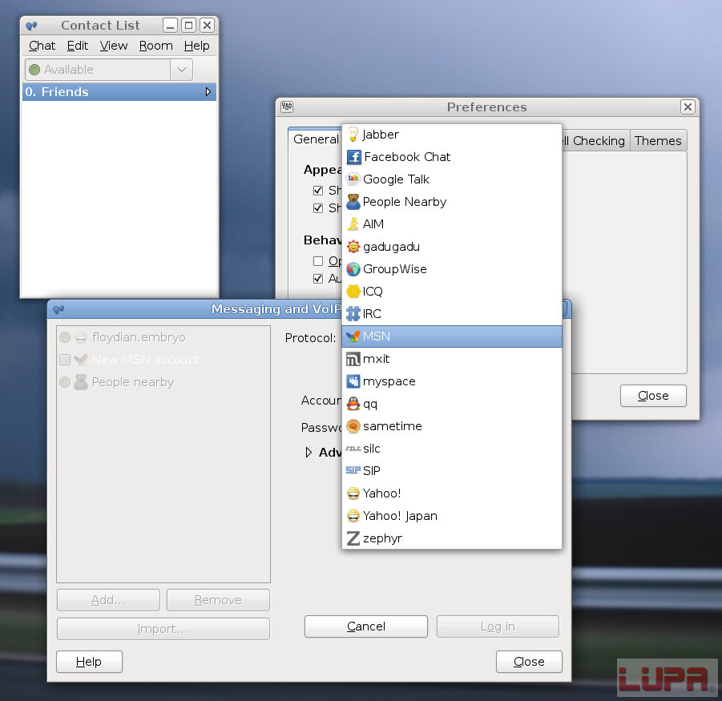This screenshot has height=701, width=722.
Task: Click the Remove account button
Action: coord(218,600)
